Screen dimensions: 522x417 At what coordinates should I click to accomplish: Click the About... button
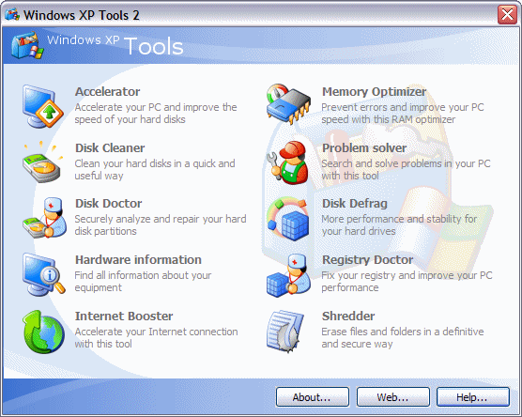[313, 397]
